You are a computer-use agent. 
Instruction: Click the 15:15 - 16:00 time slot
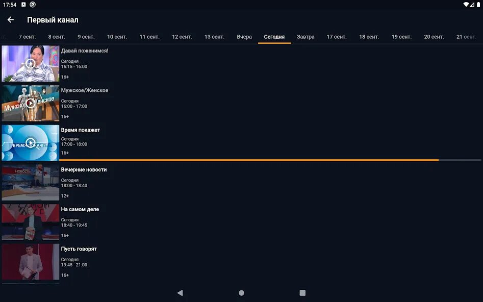[x=74, y=66]
